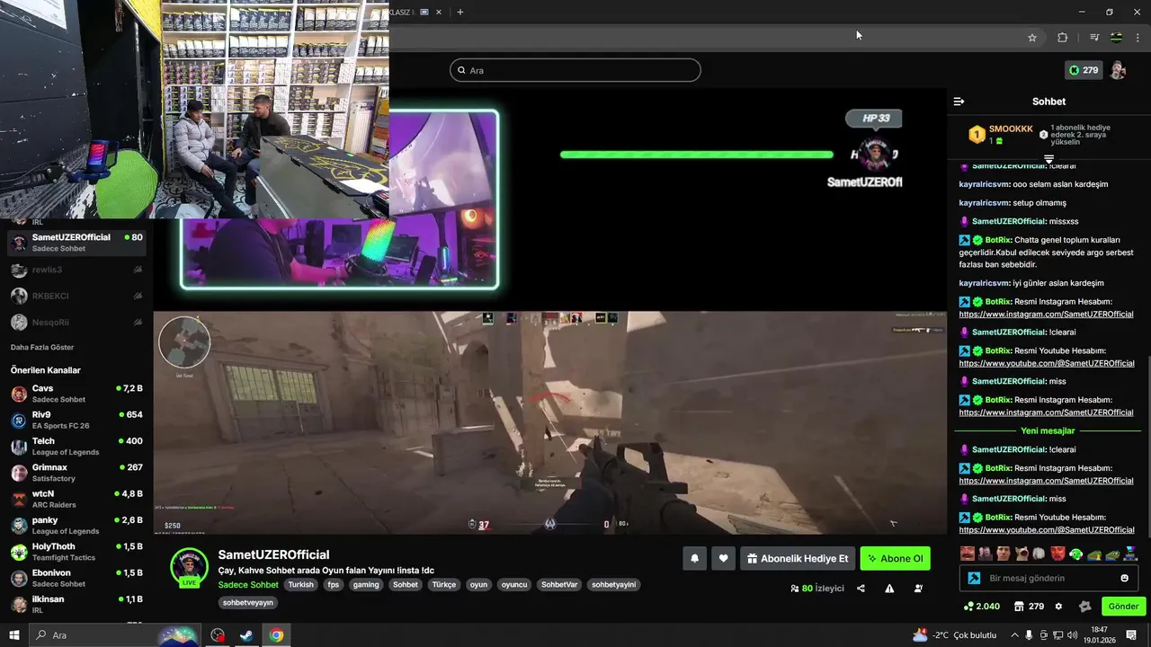This screenshot has height=647, width=1151.
Task: Open recommended channel Cavs
Action: pyautogui.click(x=76, y=394)
